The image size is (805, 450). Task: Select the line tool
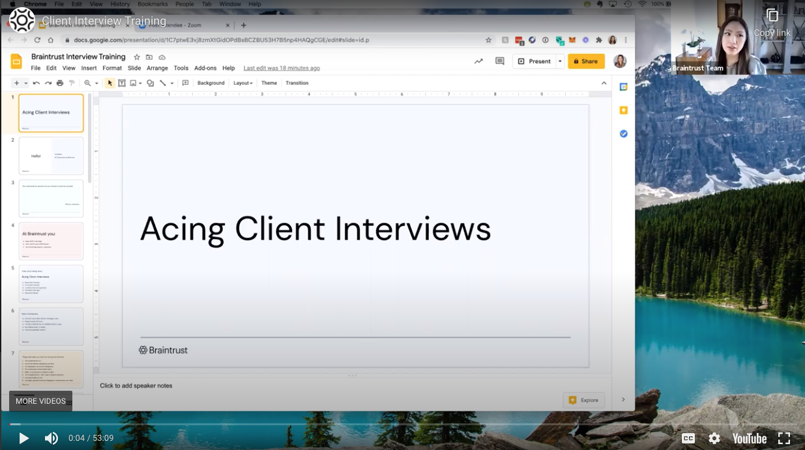point(163,83)
